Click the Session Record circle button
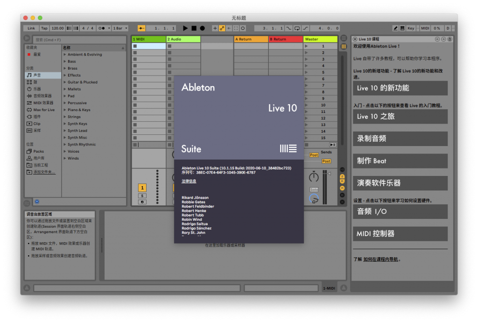478x322 pixels. (x=243, y=28)
